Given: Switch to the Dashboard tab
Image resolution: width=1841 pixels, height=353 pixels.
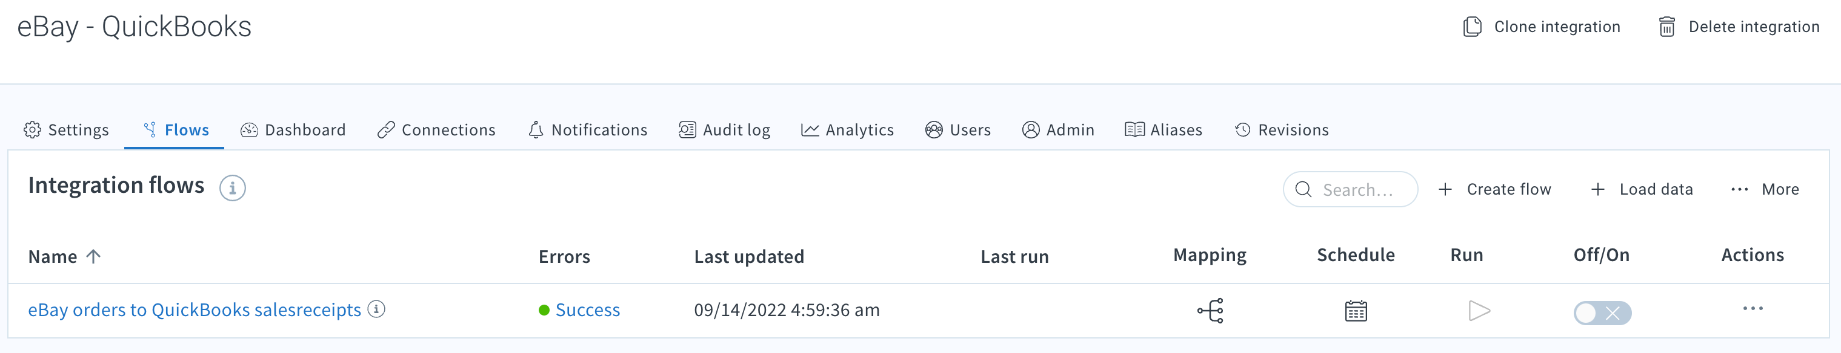Looking at the screenshot, I should click(x=293, y=130).
